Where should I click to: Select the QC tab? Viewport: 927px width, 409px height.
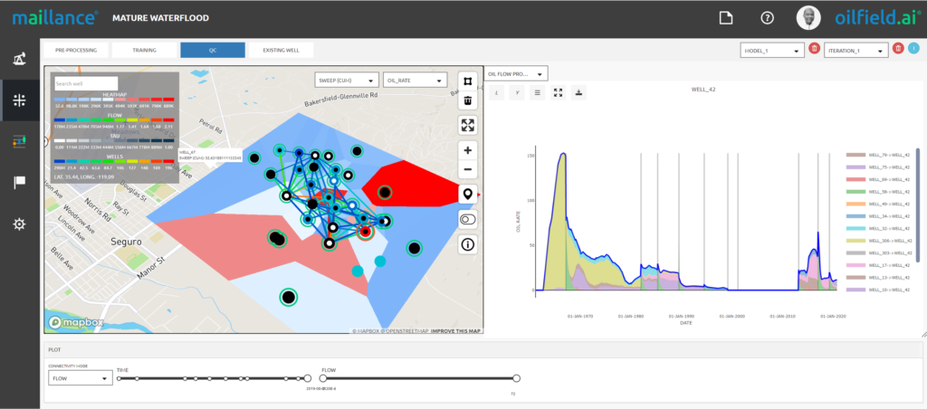[x=213, y=51]
